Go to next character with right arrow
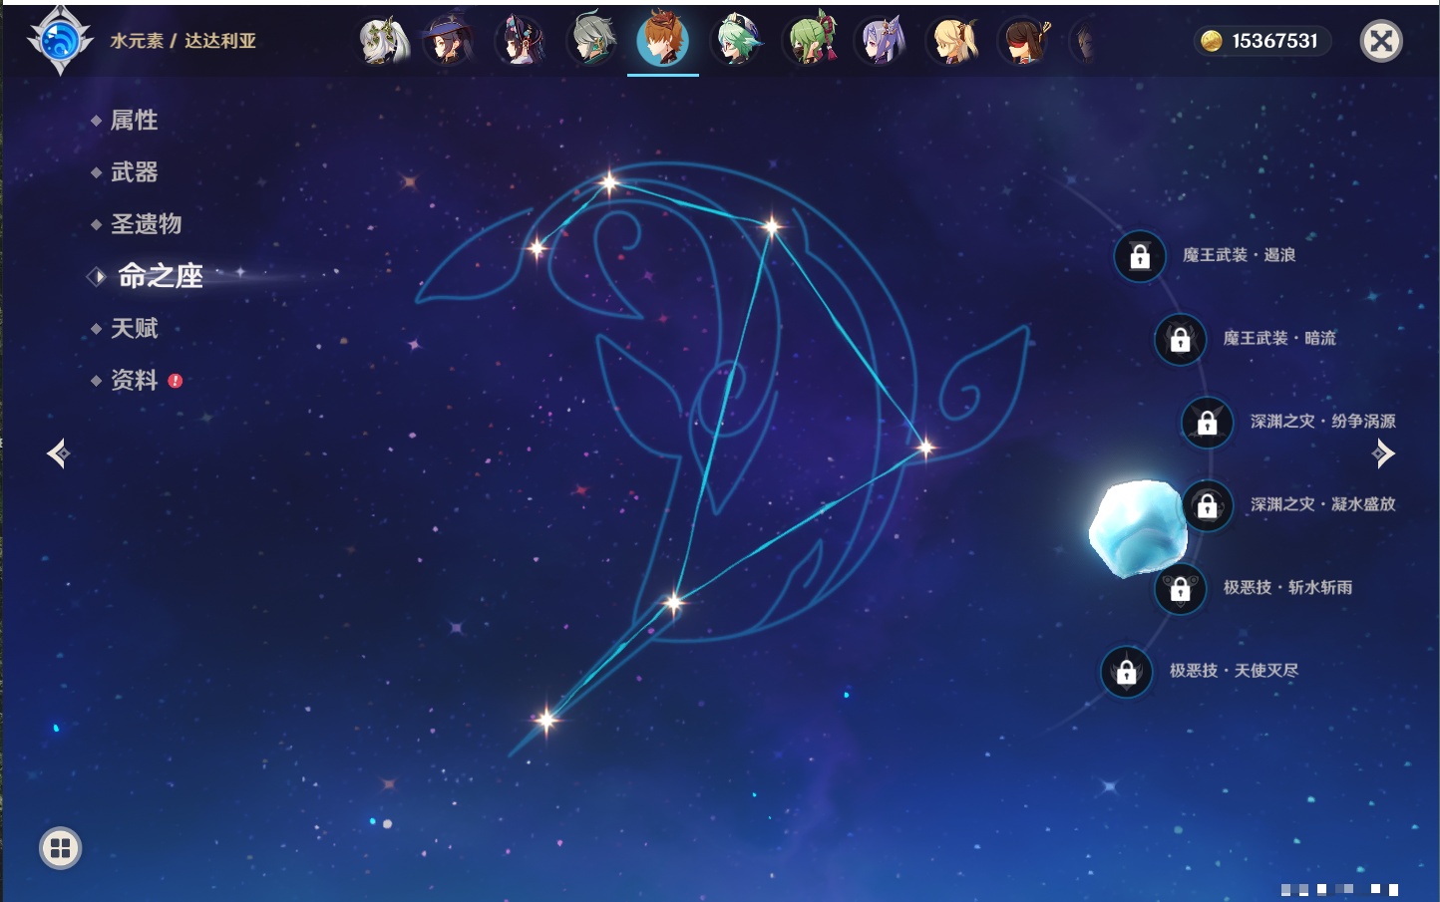Image resolution: width=1440 pixels, height=902 pixels. click(x=1383, y=453)
